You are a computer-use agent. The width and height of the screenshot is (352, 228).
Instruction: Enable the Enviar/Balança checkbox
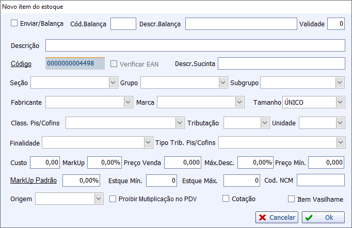coord(14,23)
